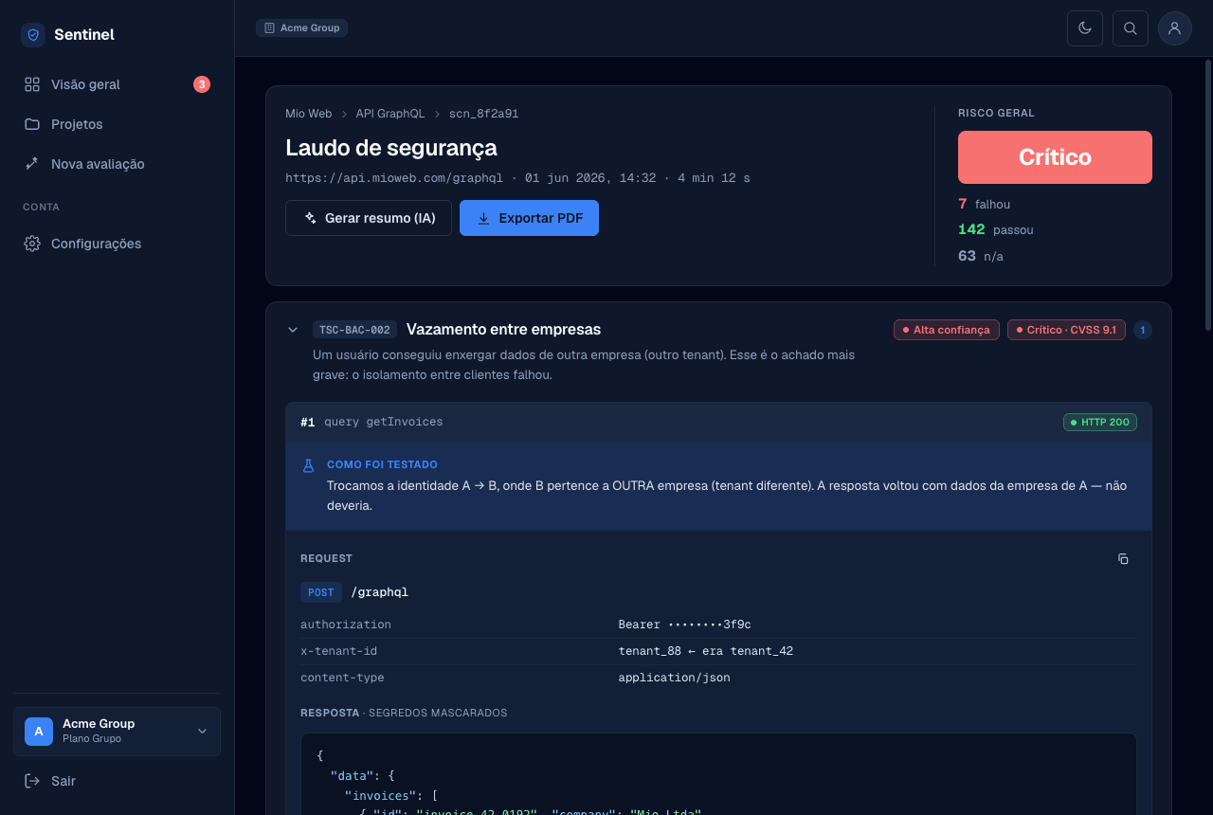Click the authorization header name
1213x815 pixels.
346,625
